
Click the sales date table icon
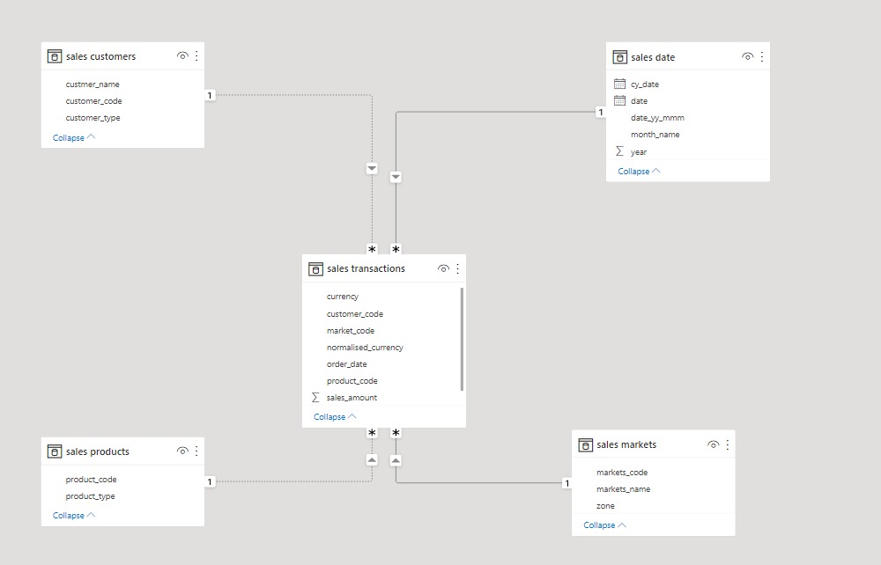point(619,56)
